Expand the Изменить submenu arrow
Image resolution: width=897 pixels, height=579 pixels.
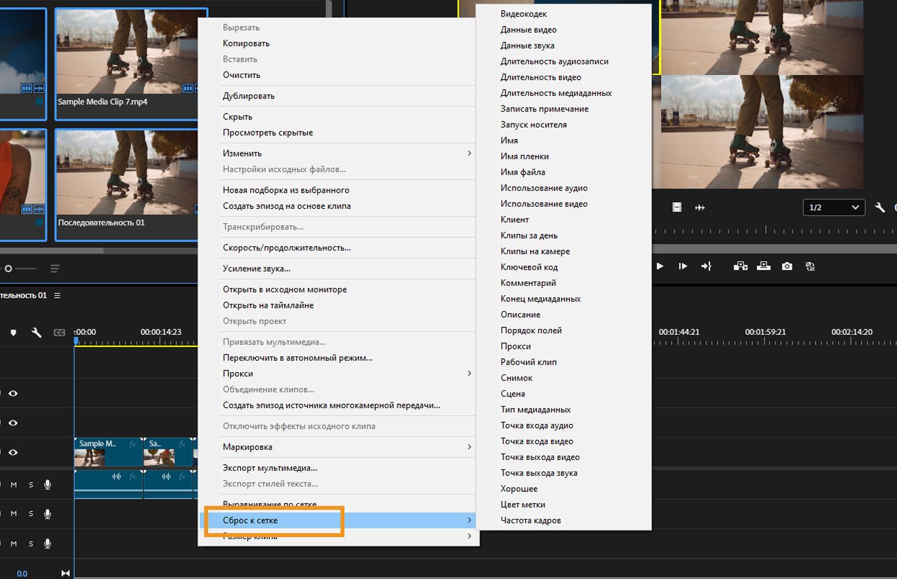(x=469, y=153)
